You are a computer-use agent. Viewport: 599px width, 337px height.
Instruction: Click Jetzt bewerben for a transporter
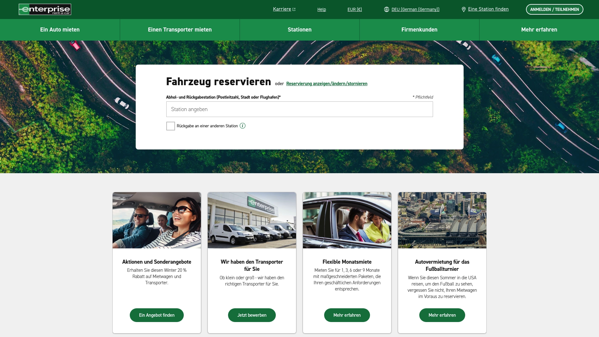[252, 315]
